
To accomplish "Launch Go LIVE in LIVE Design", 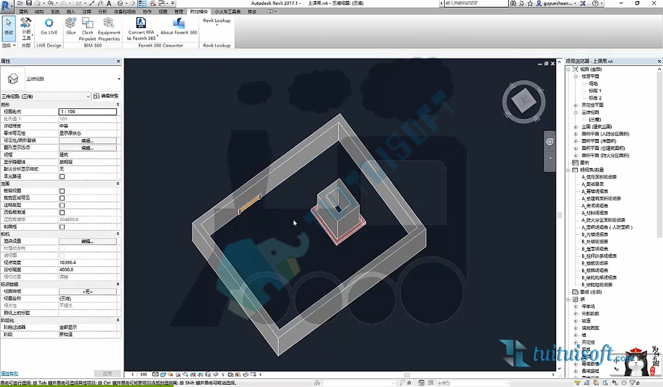I will 49,27.
